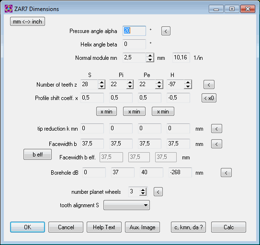Increase the Normal module mn spinner value
This screenshot has height=245, width=260.
tap(150, 56)
